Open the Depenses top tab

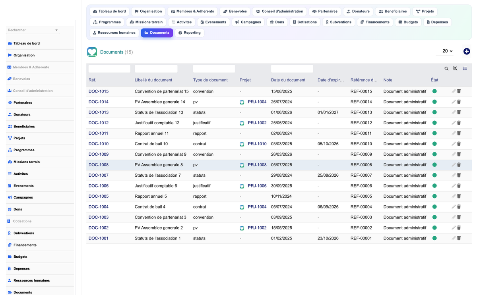pos(437,22)
